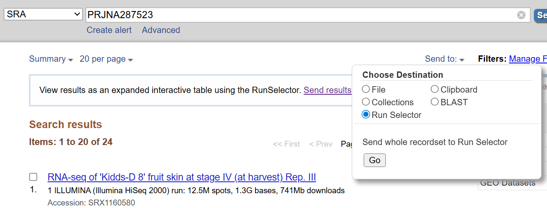547x208 pixels.
Task: Open the RNA-seq 'Kidds-D 8' result link
Action: 182,177
